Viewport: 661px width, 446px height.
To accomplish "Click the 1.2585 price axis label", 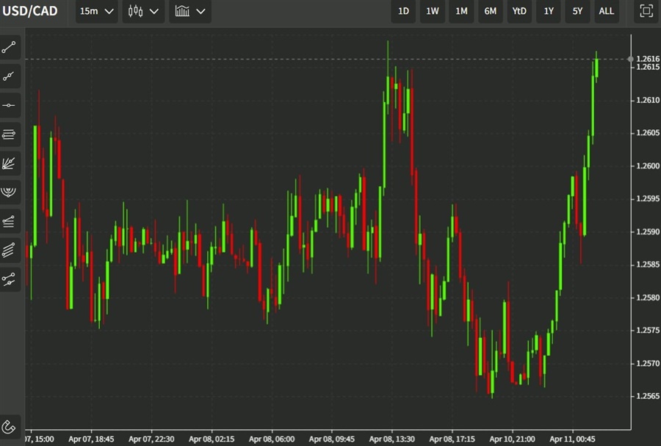I will (x=648, y=265).
